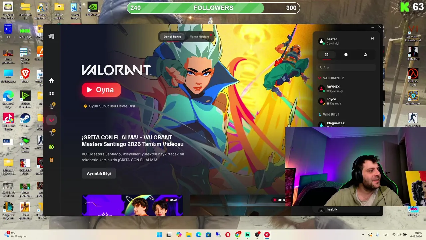This screenshot has height=240, width=426.
Task: Open the TikTok LIVE Studio shortcut
Action: [8, 122]
